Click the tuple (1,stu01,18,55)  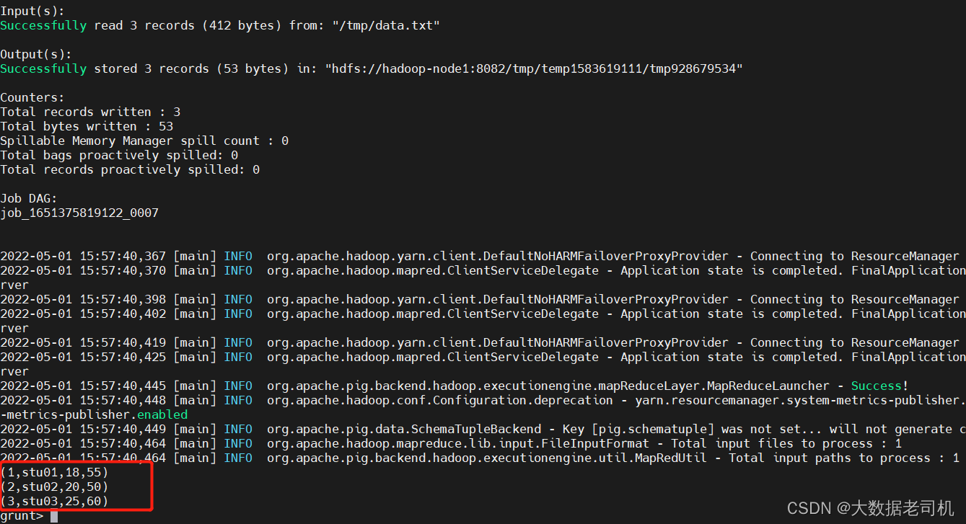54,472
